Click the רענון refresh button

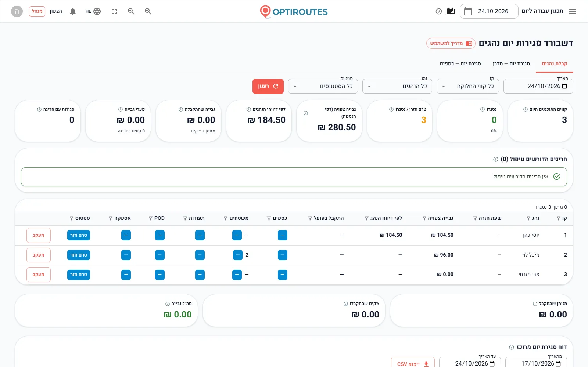point(268,86)
